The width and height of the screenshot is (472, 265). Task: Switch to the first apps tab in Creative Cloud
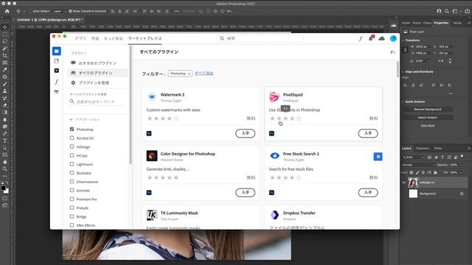[80, 38]
